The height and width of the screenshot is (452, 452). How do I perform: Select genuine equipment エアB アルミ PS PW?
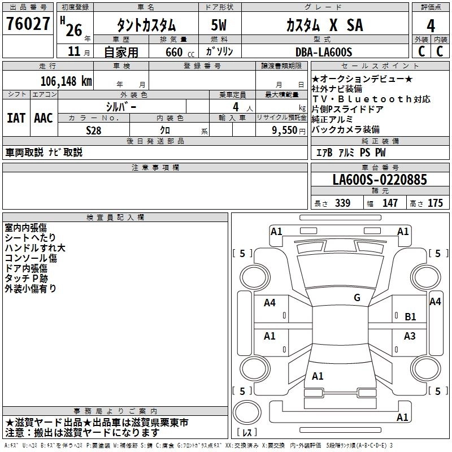351,152
